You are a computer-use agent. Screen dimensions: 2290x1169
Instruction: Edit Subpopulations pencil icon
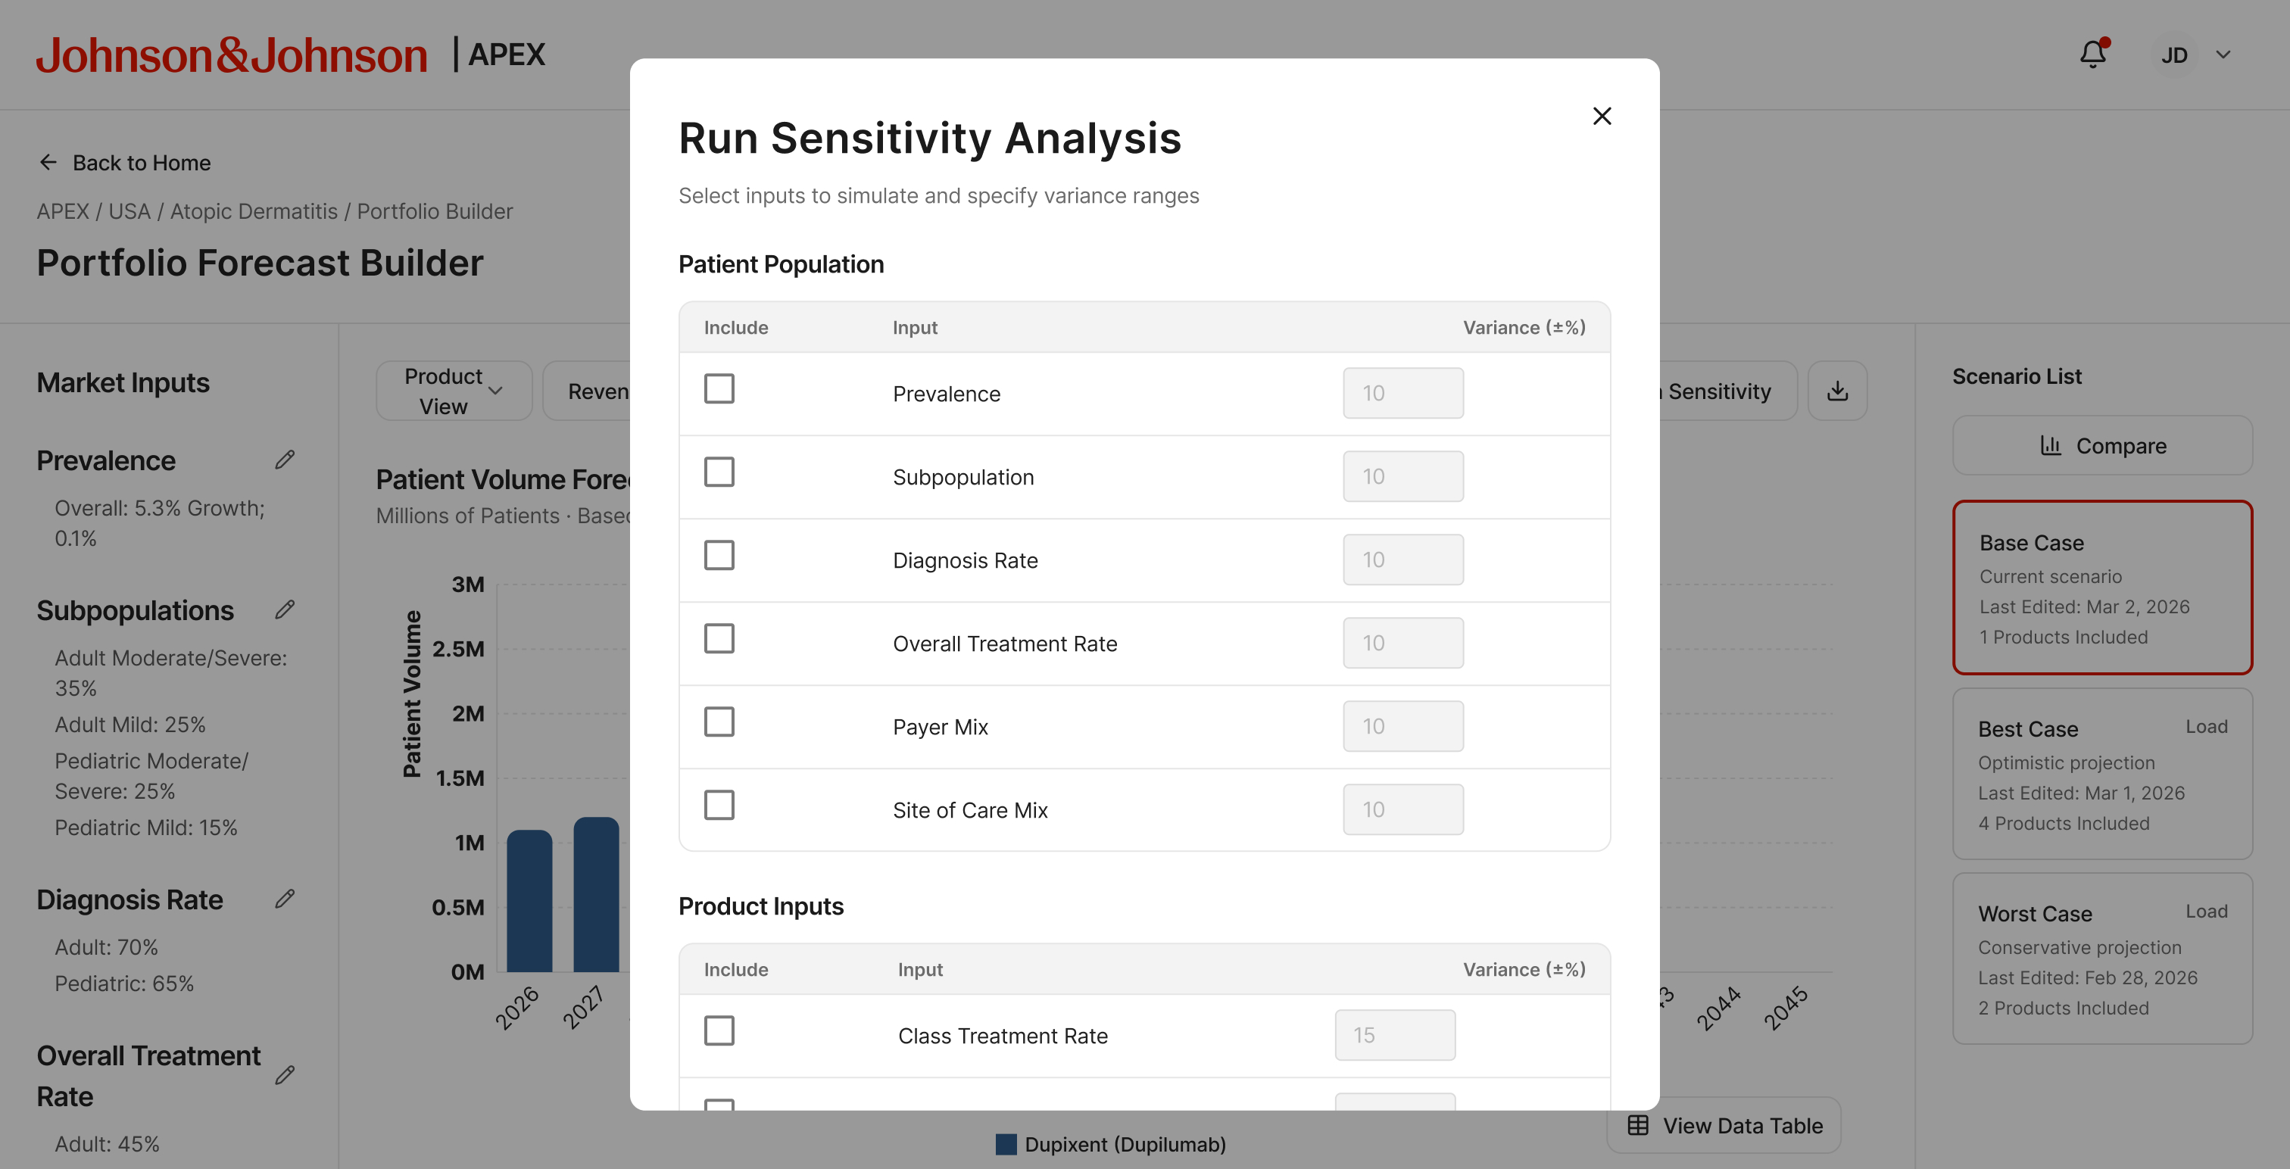pyautogui.click(x=285, y=609)
